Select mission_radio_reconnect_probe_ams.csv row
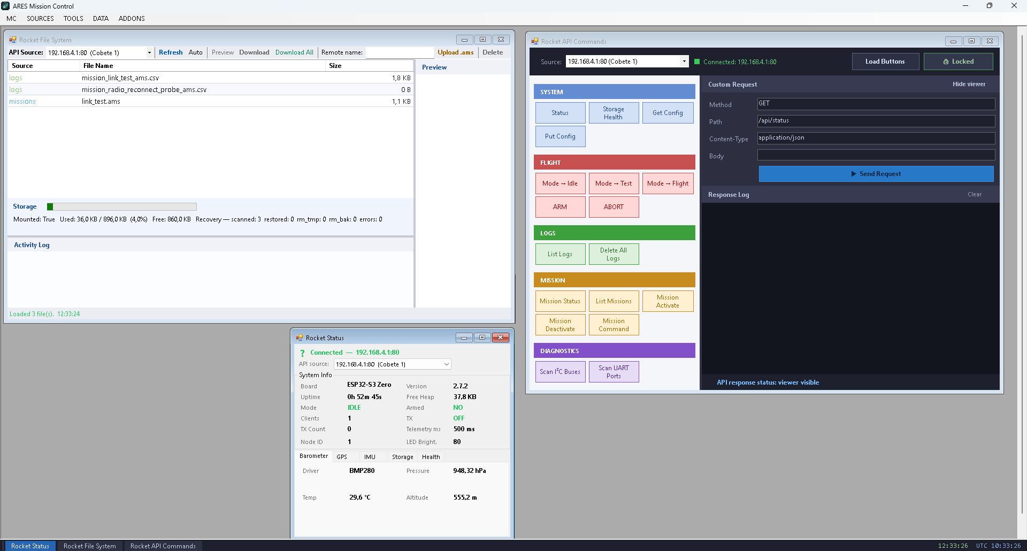Screen dimensions: 1027x551 [210, 90]
